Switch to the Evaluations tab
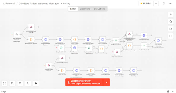Image resolution: width=176 pixels, height=93 pixels. (x=99, y=9)
